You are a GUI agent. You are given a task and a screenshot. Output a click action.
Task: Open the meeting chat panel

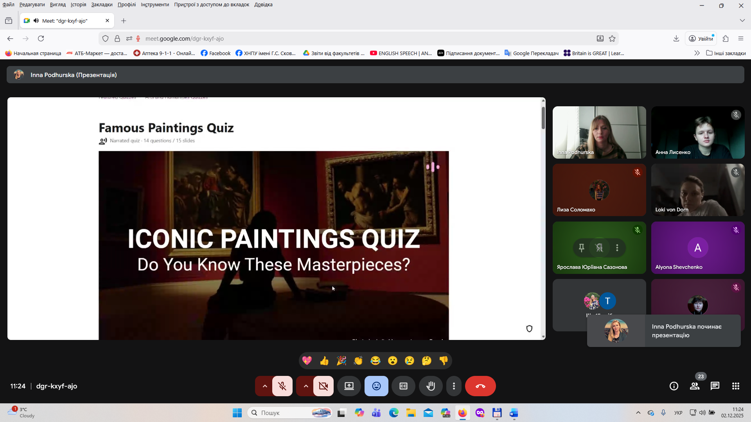tap(715, 386)
